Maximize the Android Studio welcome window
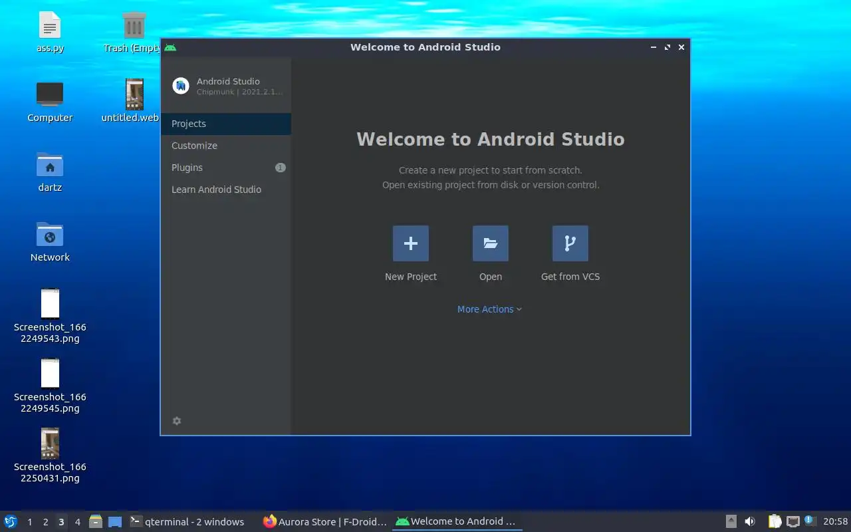 [x=668, y=47]
